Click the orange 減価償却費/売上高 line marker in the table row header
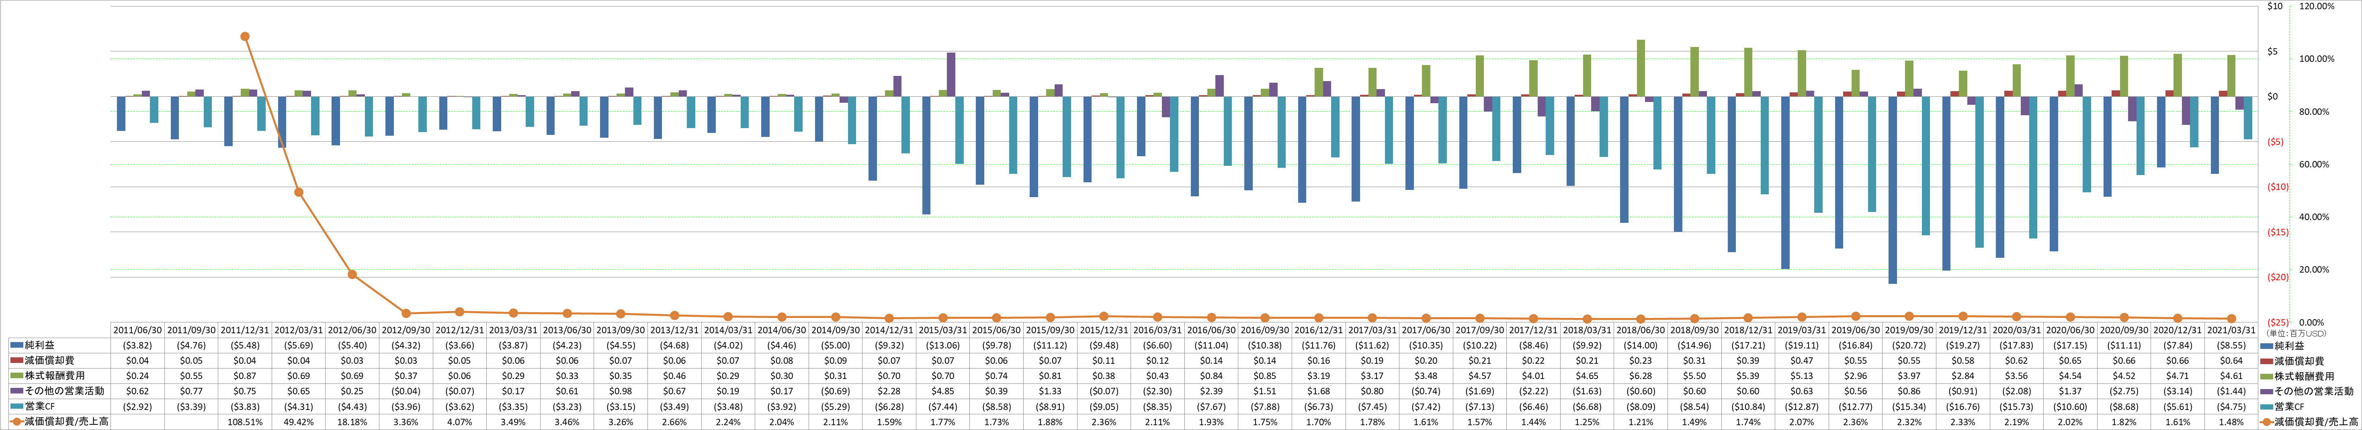The height and width of the screenshot is (430, 2362). coord(16,422)
